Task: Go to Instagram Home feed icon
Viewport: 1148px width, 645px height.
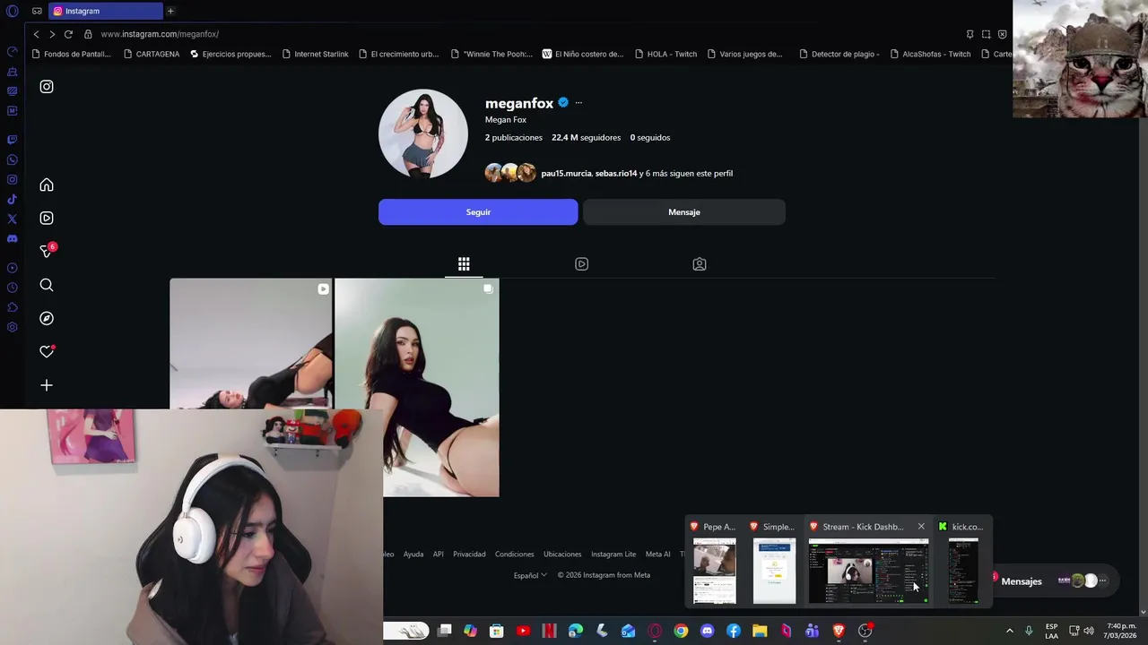Action: pyautogui.click(x=47, y=185)
